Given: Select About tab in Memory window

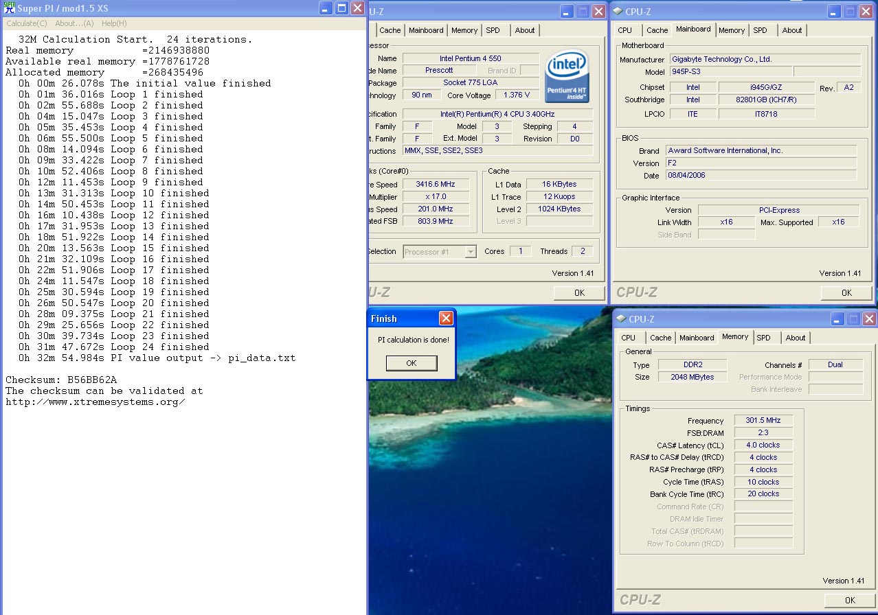Looking at the screenshot, I should (796, 338).
